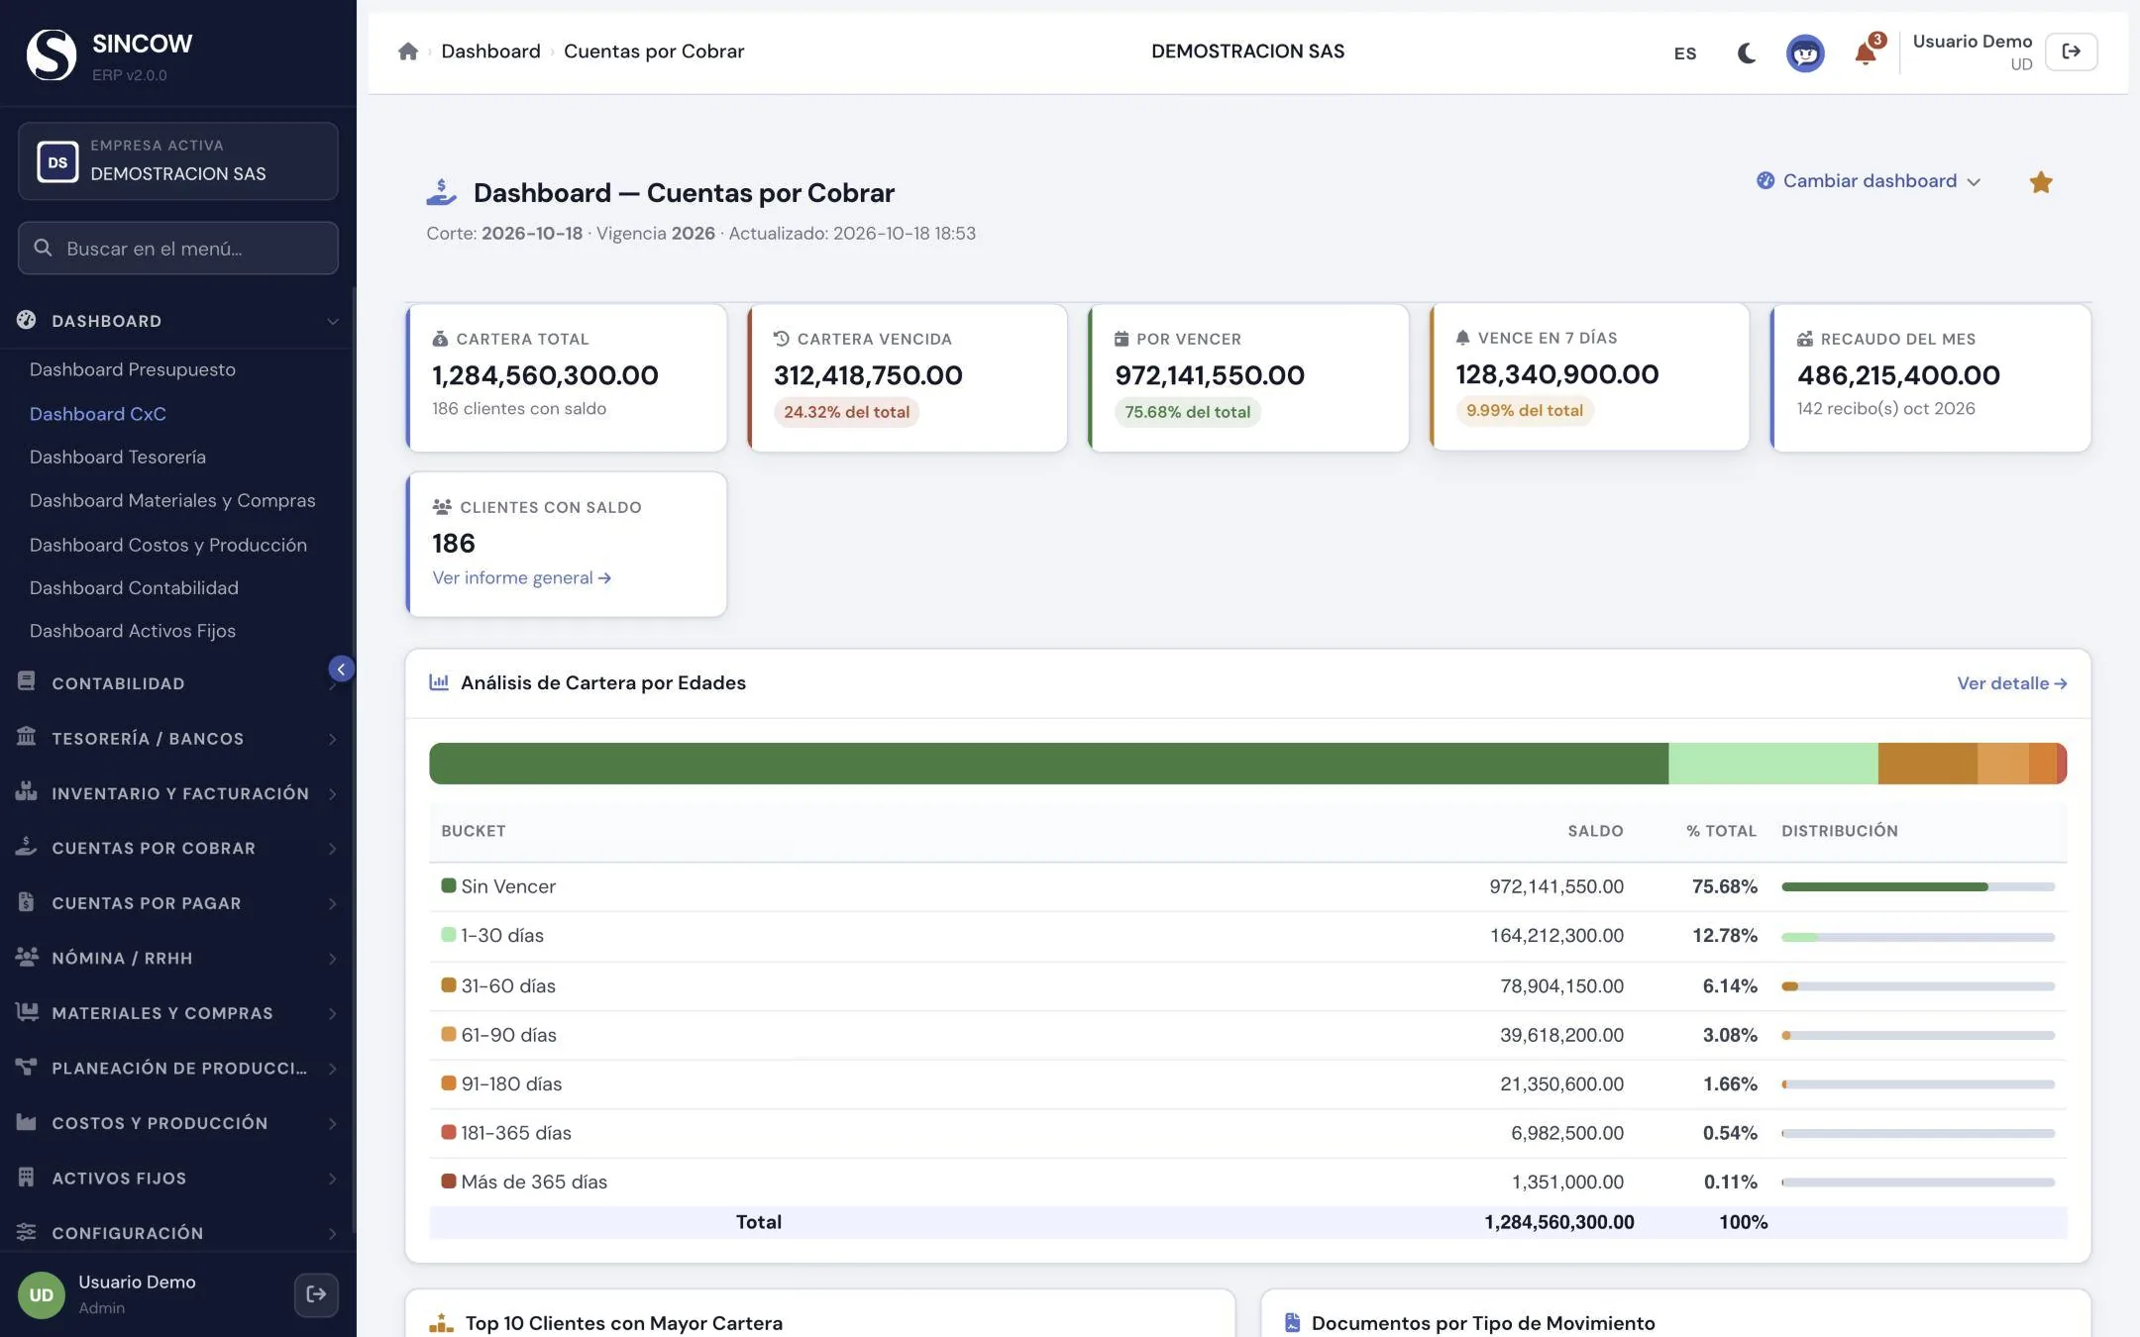This screenshot has height=1337, width=2140.
Task: Go to Dashboard Costos y Producción
Action: coord(168,545)
